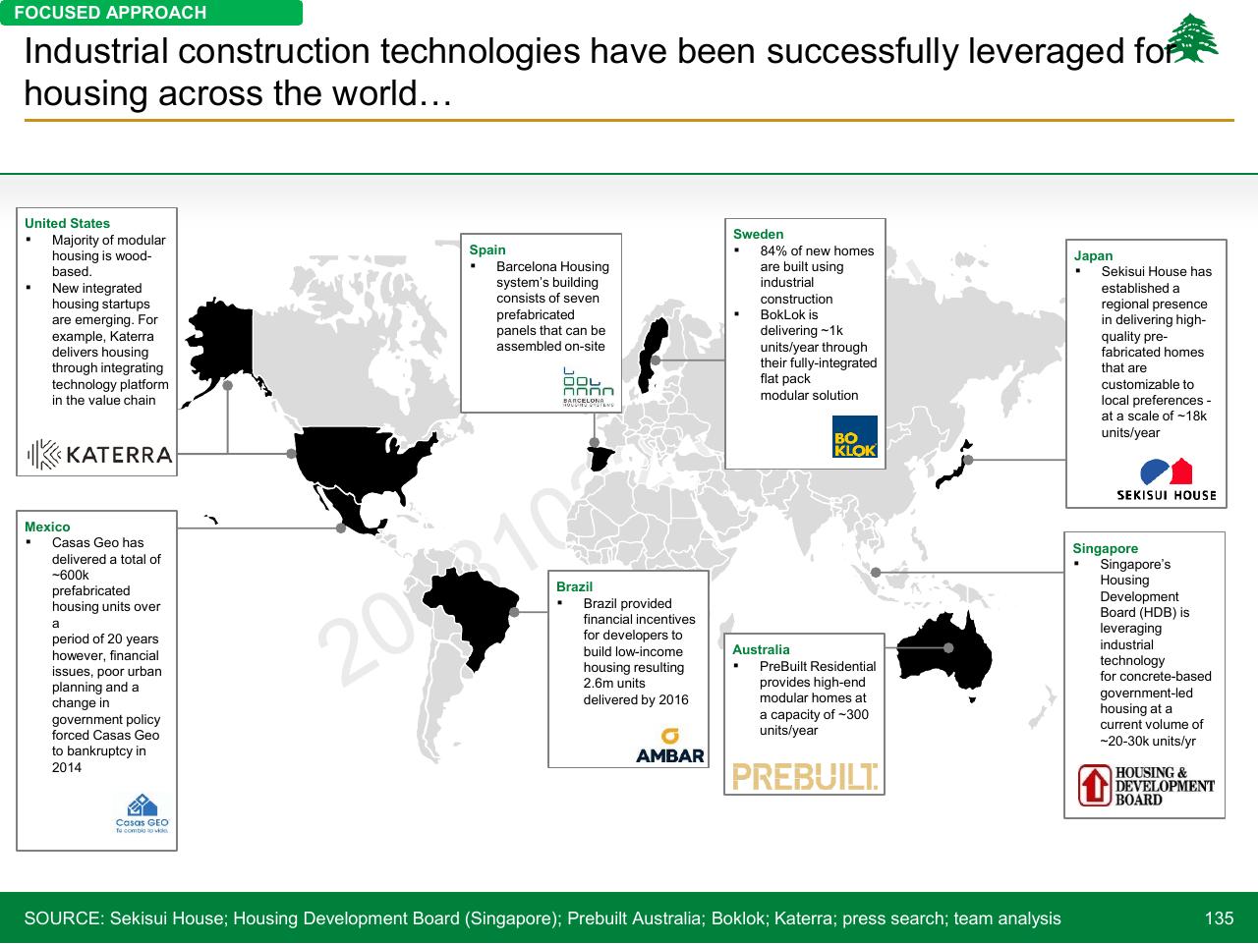1258x944 pixels.
Task: Click the Mexico marker dot on map
Action: 341,528
